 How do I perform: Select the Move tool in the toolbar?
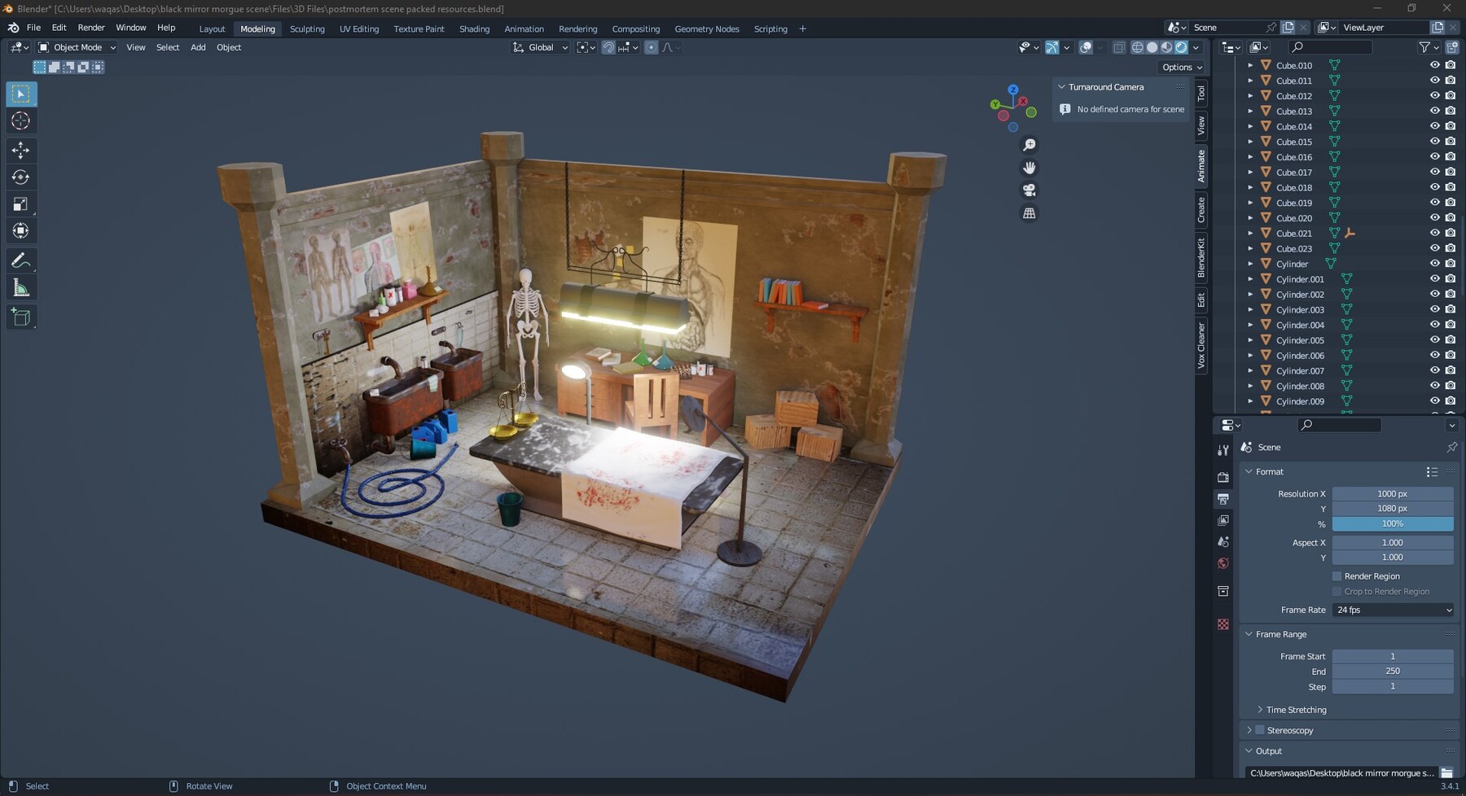coord(21,150)
